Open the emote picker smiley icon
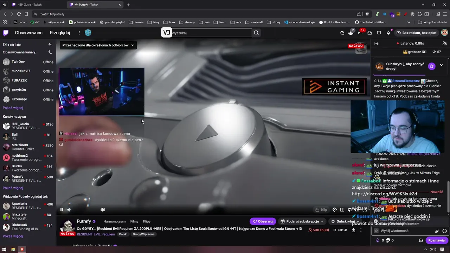450x253 pixels. [444, 231]
